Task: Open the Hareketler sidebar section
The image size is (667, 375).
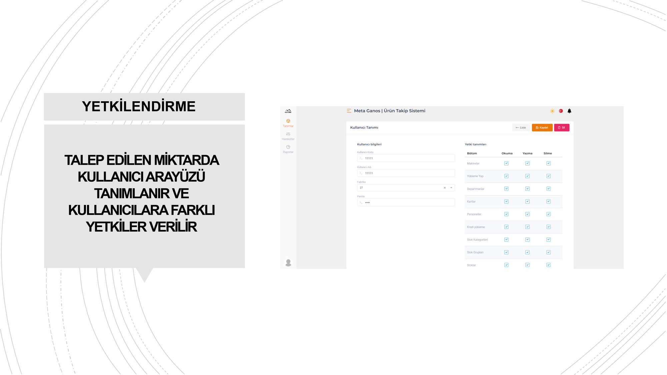Action: tap(288, 136)
